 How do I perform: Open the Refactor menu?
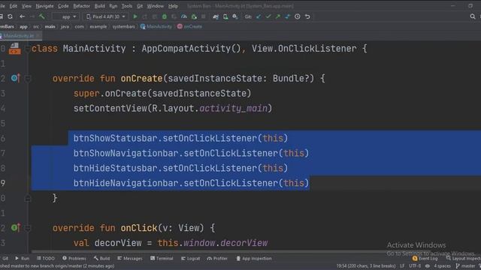[82, 6]
